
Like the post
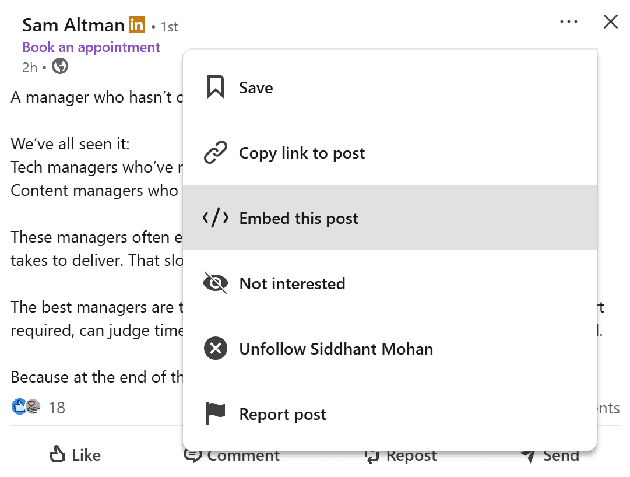pos(75,455)
